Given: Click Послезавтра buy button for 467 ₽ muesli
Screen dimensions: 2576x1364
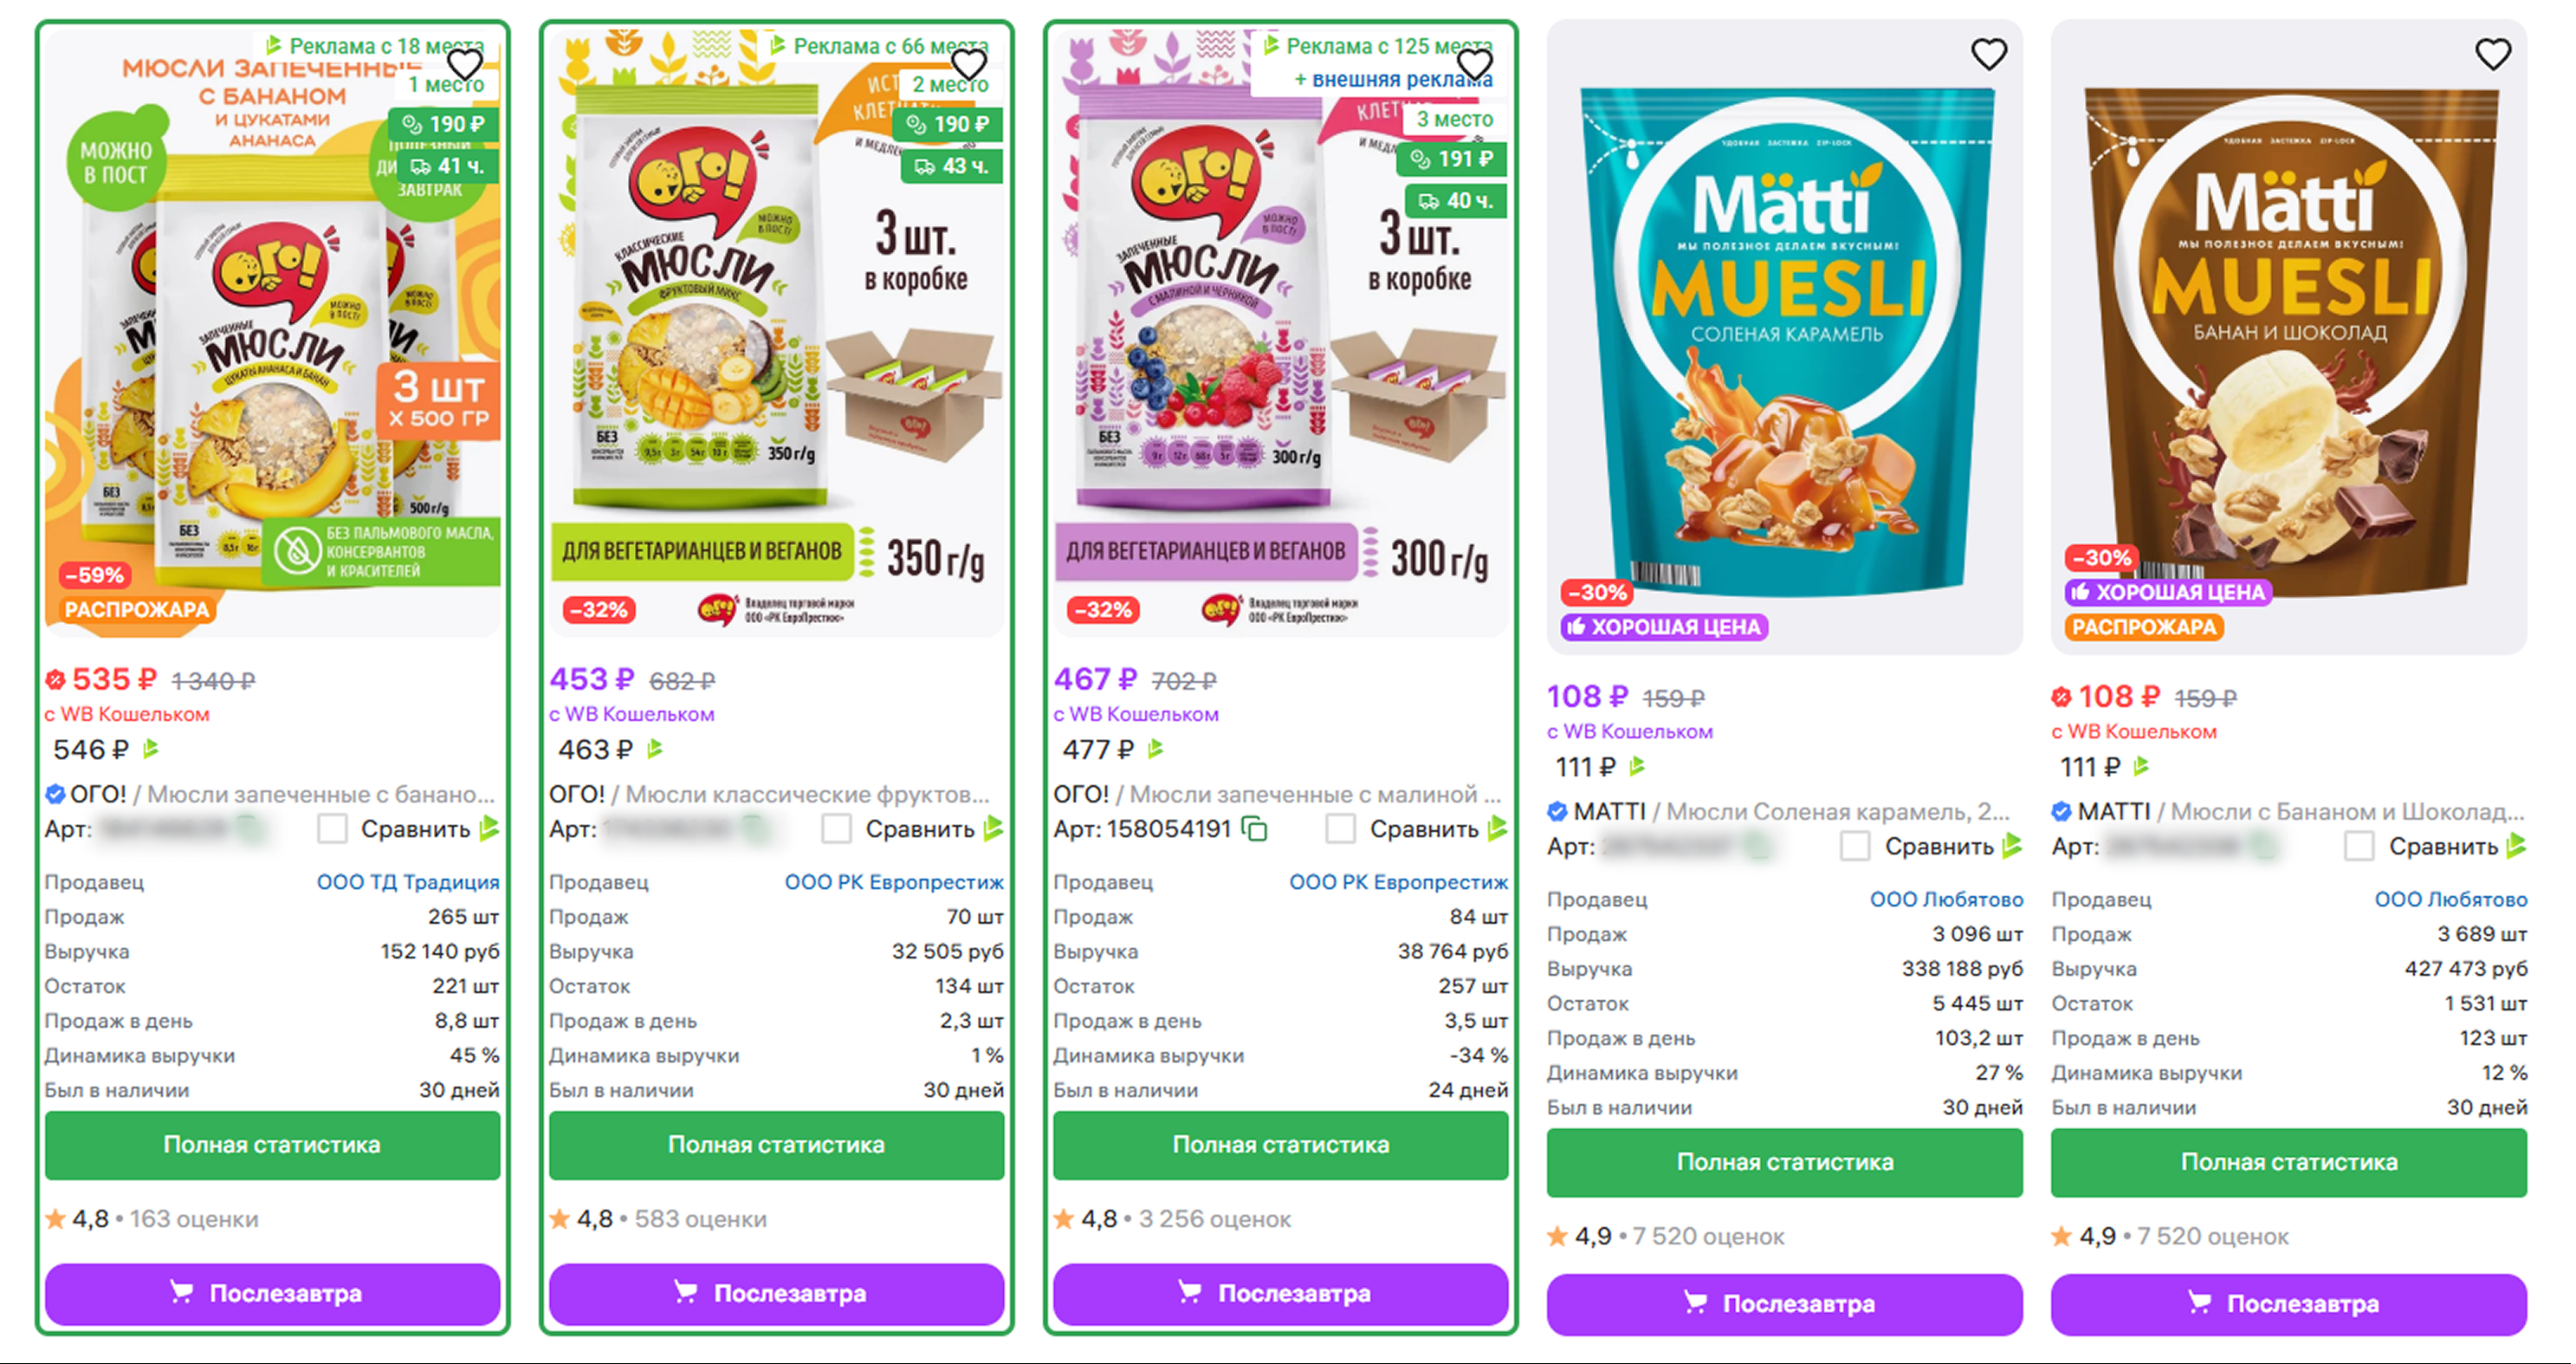Looking at the screenshot, I should pyautogui.click(x=1281, y=1293).
